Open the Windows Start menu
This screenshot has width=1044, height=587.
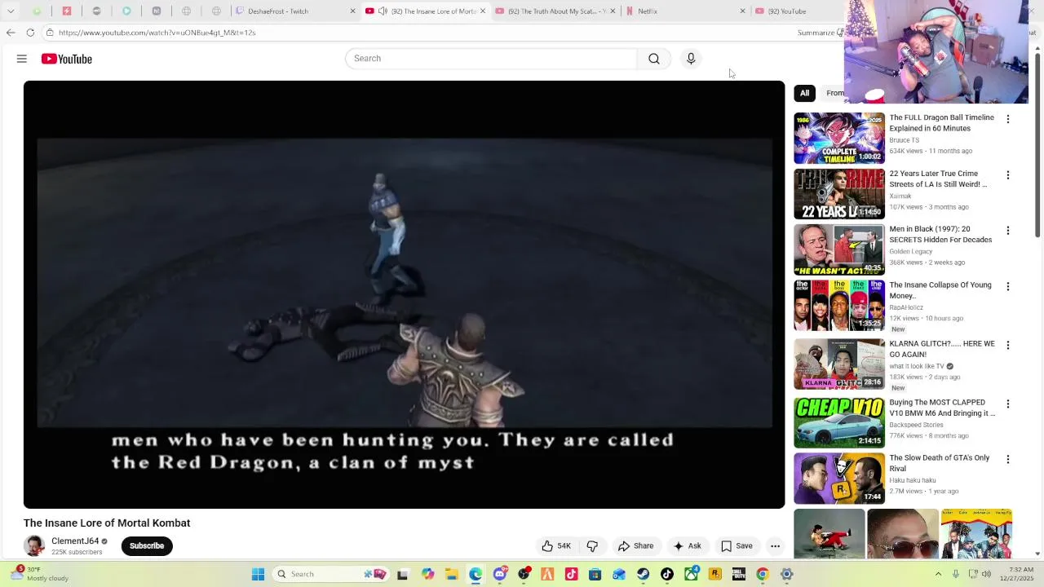pos(258,574)
